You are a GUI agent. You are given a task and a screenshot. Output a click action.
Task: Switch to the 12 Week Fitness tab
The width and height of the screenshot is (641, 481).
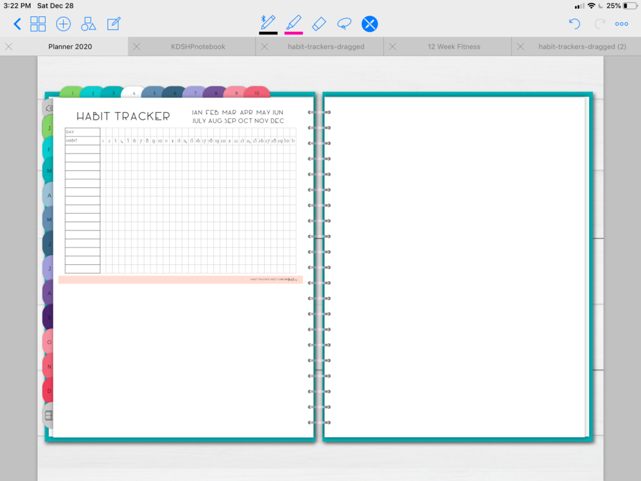pyautogui.click(x=454, y=46)
